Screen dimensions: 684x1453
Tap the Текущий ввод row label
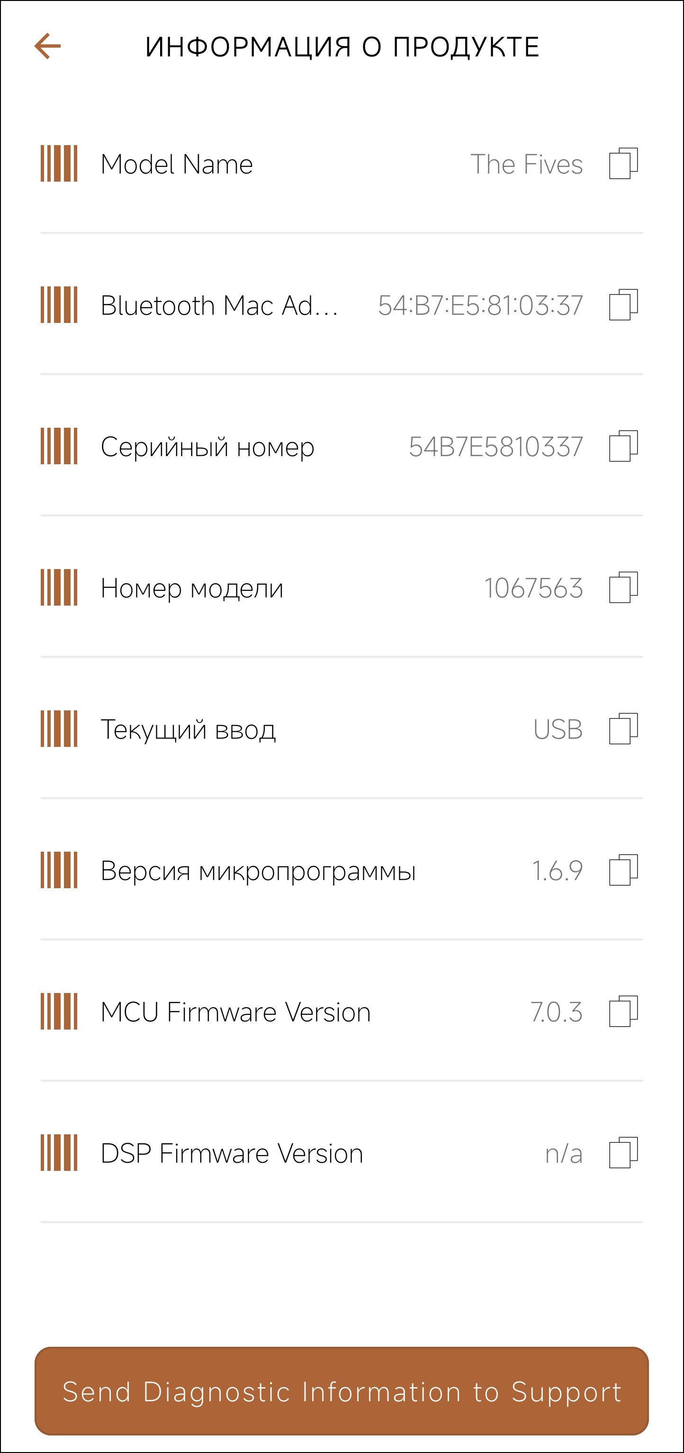point(188,729)
